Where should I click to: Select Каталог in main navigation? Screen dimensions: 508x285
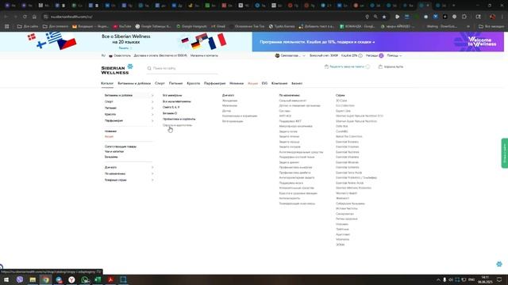pos(107,83)
